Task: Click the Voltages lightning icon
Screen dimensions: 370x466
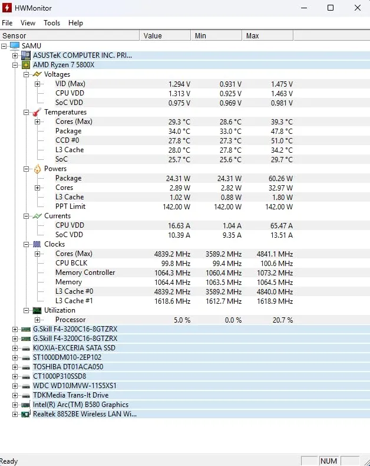Action: 37,74
